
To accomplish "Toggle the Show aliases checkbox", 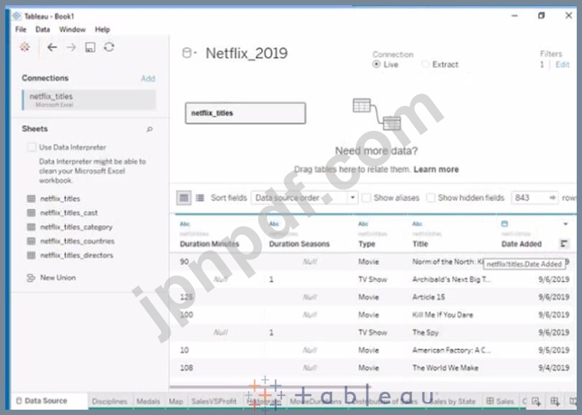I will (367, 198).
